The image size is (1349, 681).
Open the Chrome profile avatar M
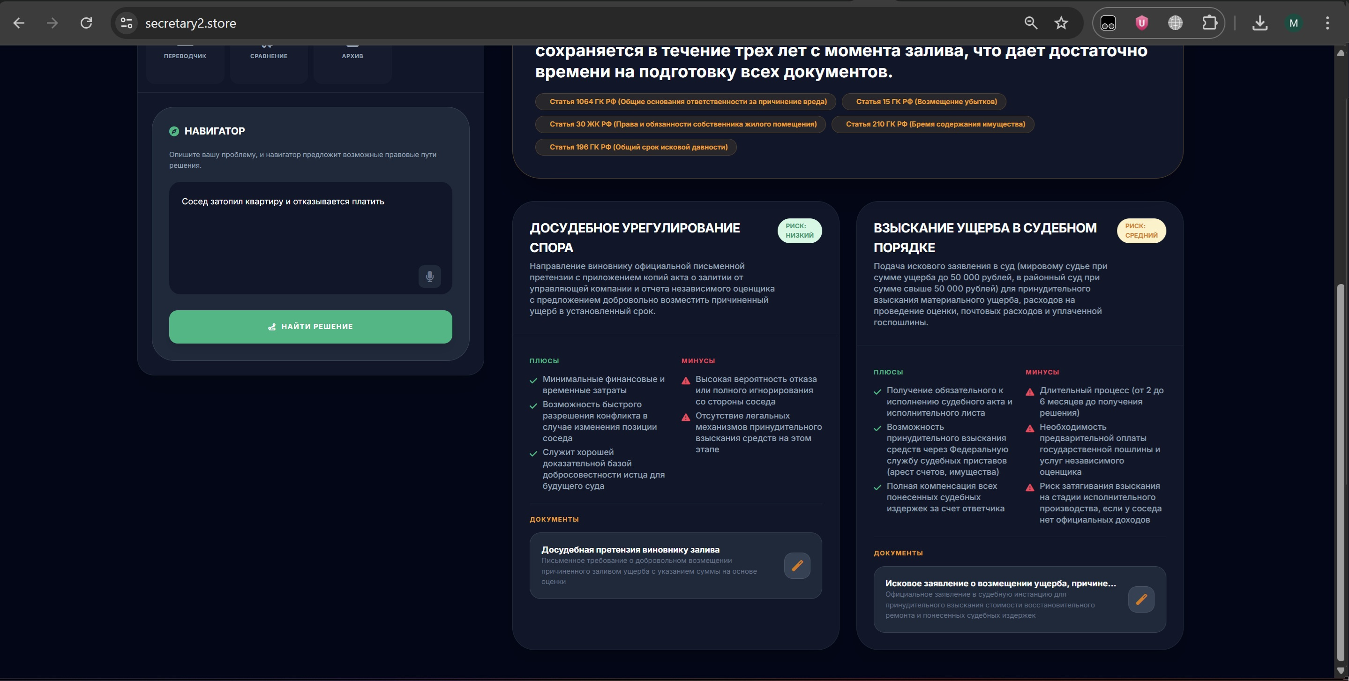coord(1294,23)
